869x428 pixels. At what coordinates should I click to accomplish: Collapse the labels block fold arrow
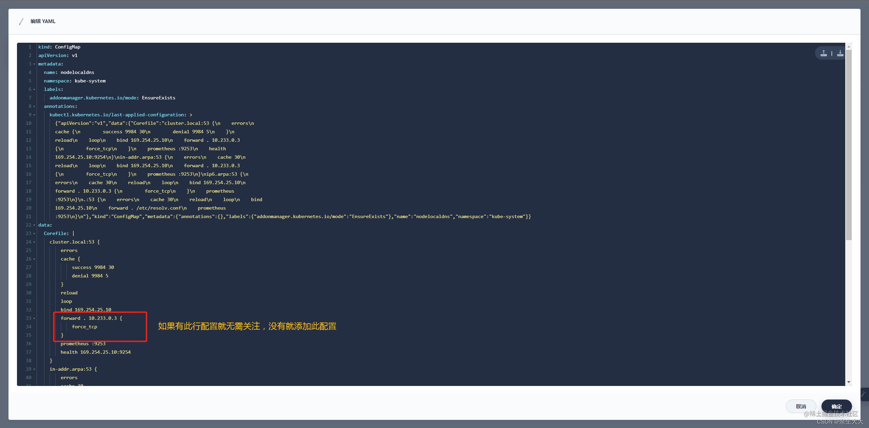(x=34, y=90)
